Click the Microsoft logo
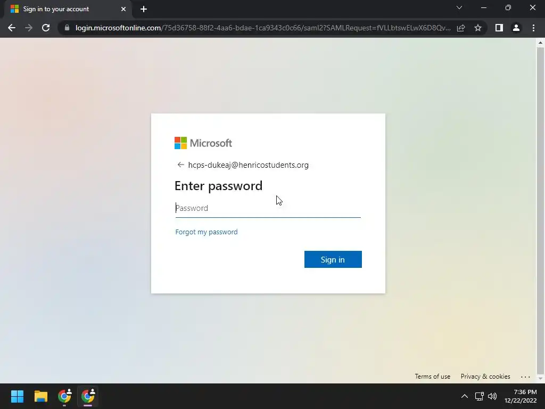545x409 pixels. (x=203, y=143)
